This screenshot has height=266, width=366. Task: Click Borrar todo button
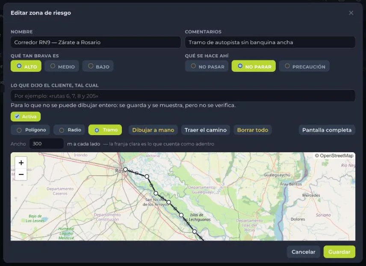tap(253, 130)
